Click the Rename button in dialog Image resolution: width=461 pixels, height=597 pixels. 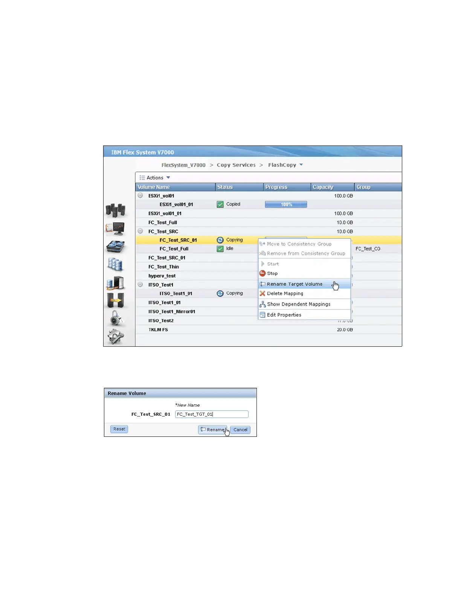point(213,430)
